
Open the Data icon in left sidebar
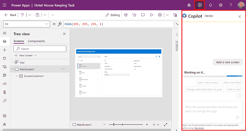[4, 58]
